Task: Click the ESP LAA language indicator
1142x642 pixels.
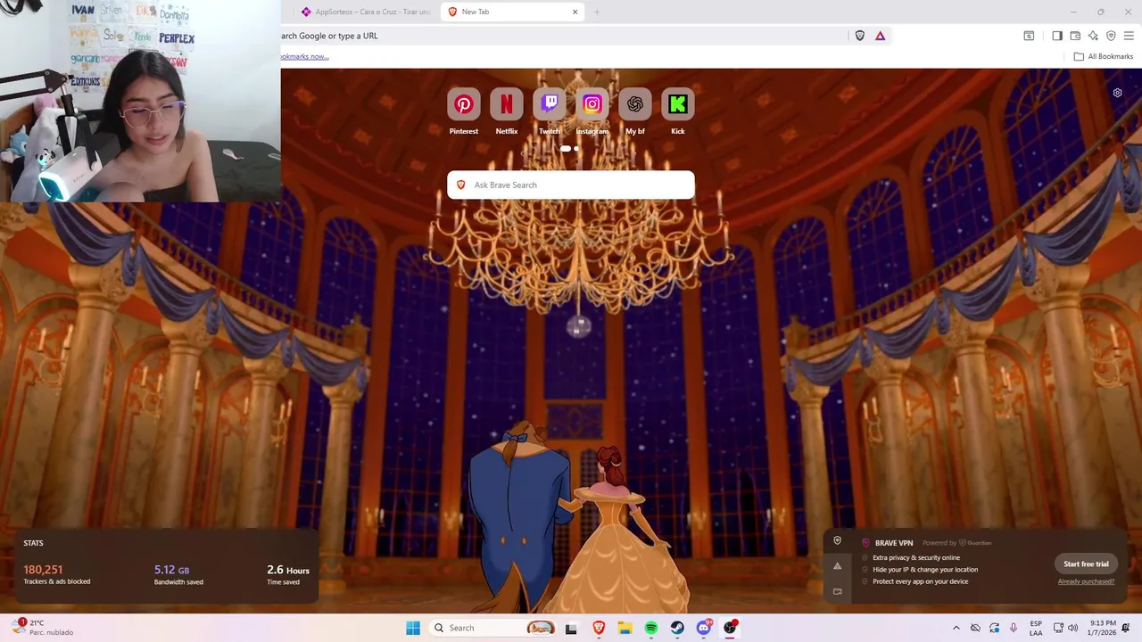Action: pyautogui.click(x=1036, y=628)
